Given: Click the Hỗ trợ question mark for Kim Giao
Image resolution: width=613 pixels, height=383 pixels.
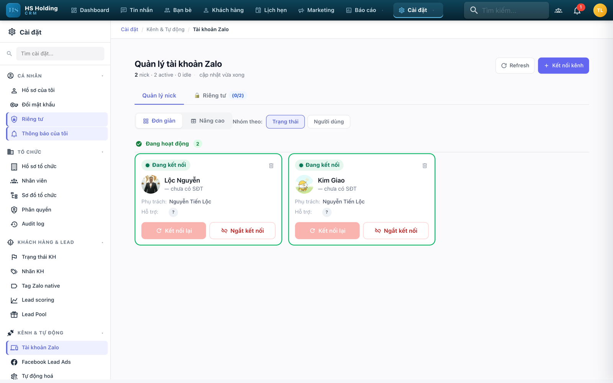Looking at the screenshot, I should coord(327,212).
